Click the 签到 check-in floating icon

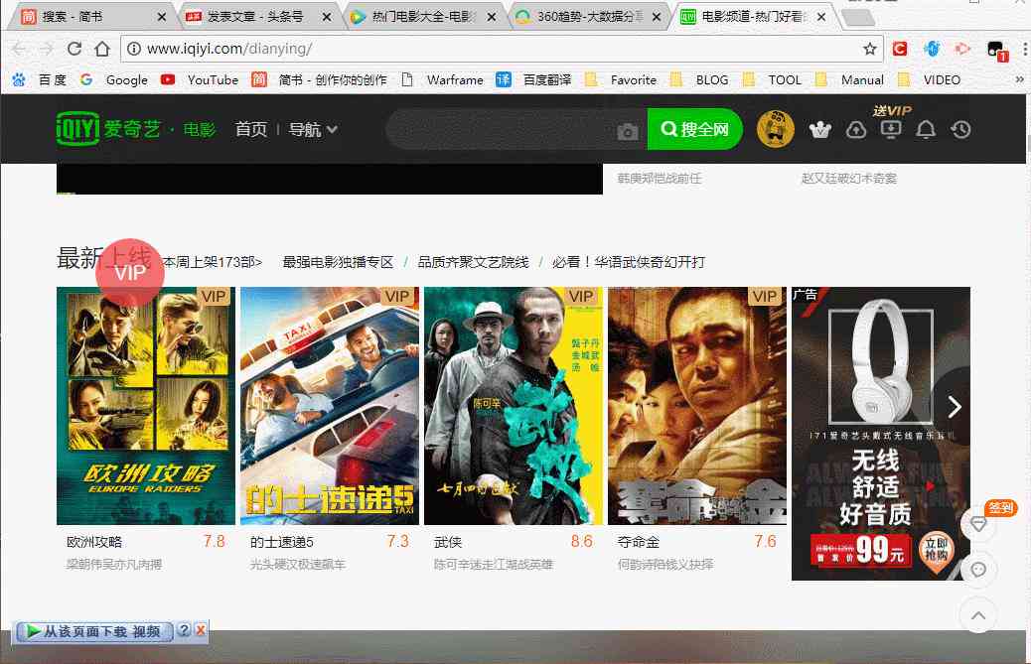(1001, 508)
